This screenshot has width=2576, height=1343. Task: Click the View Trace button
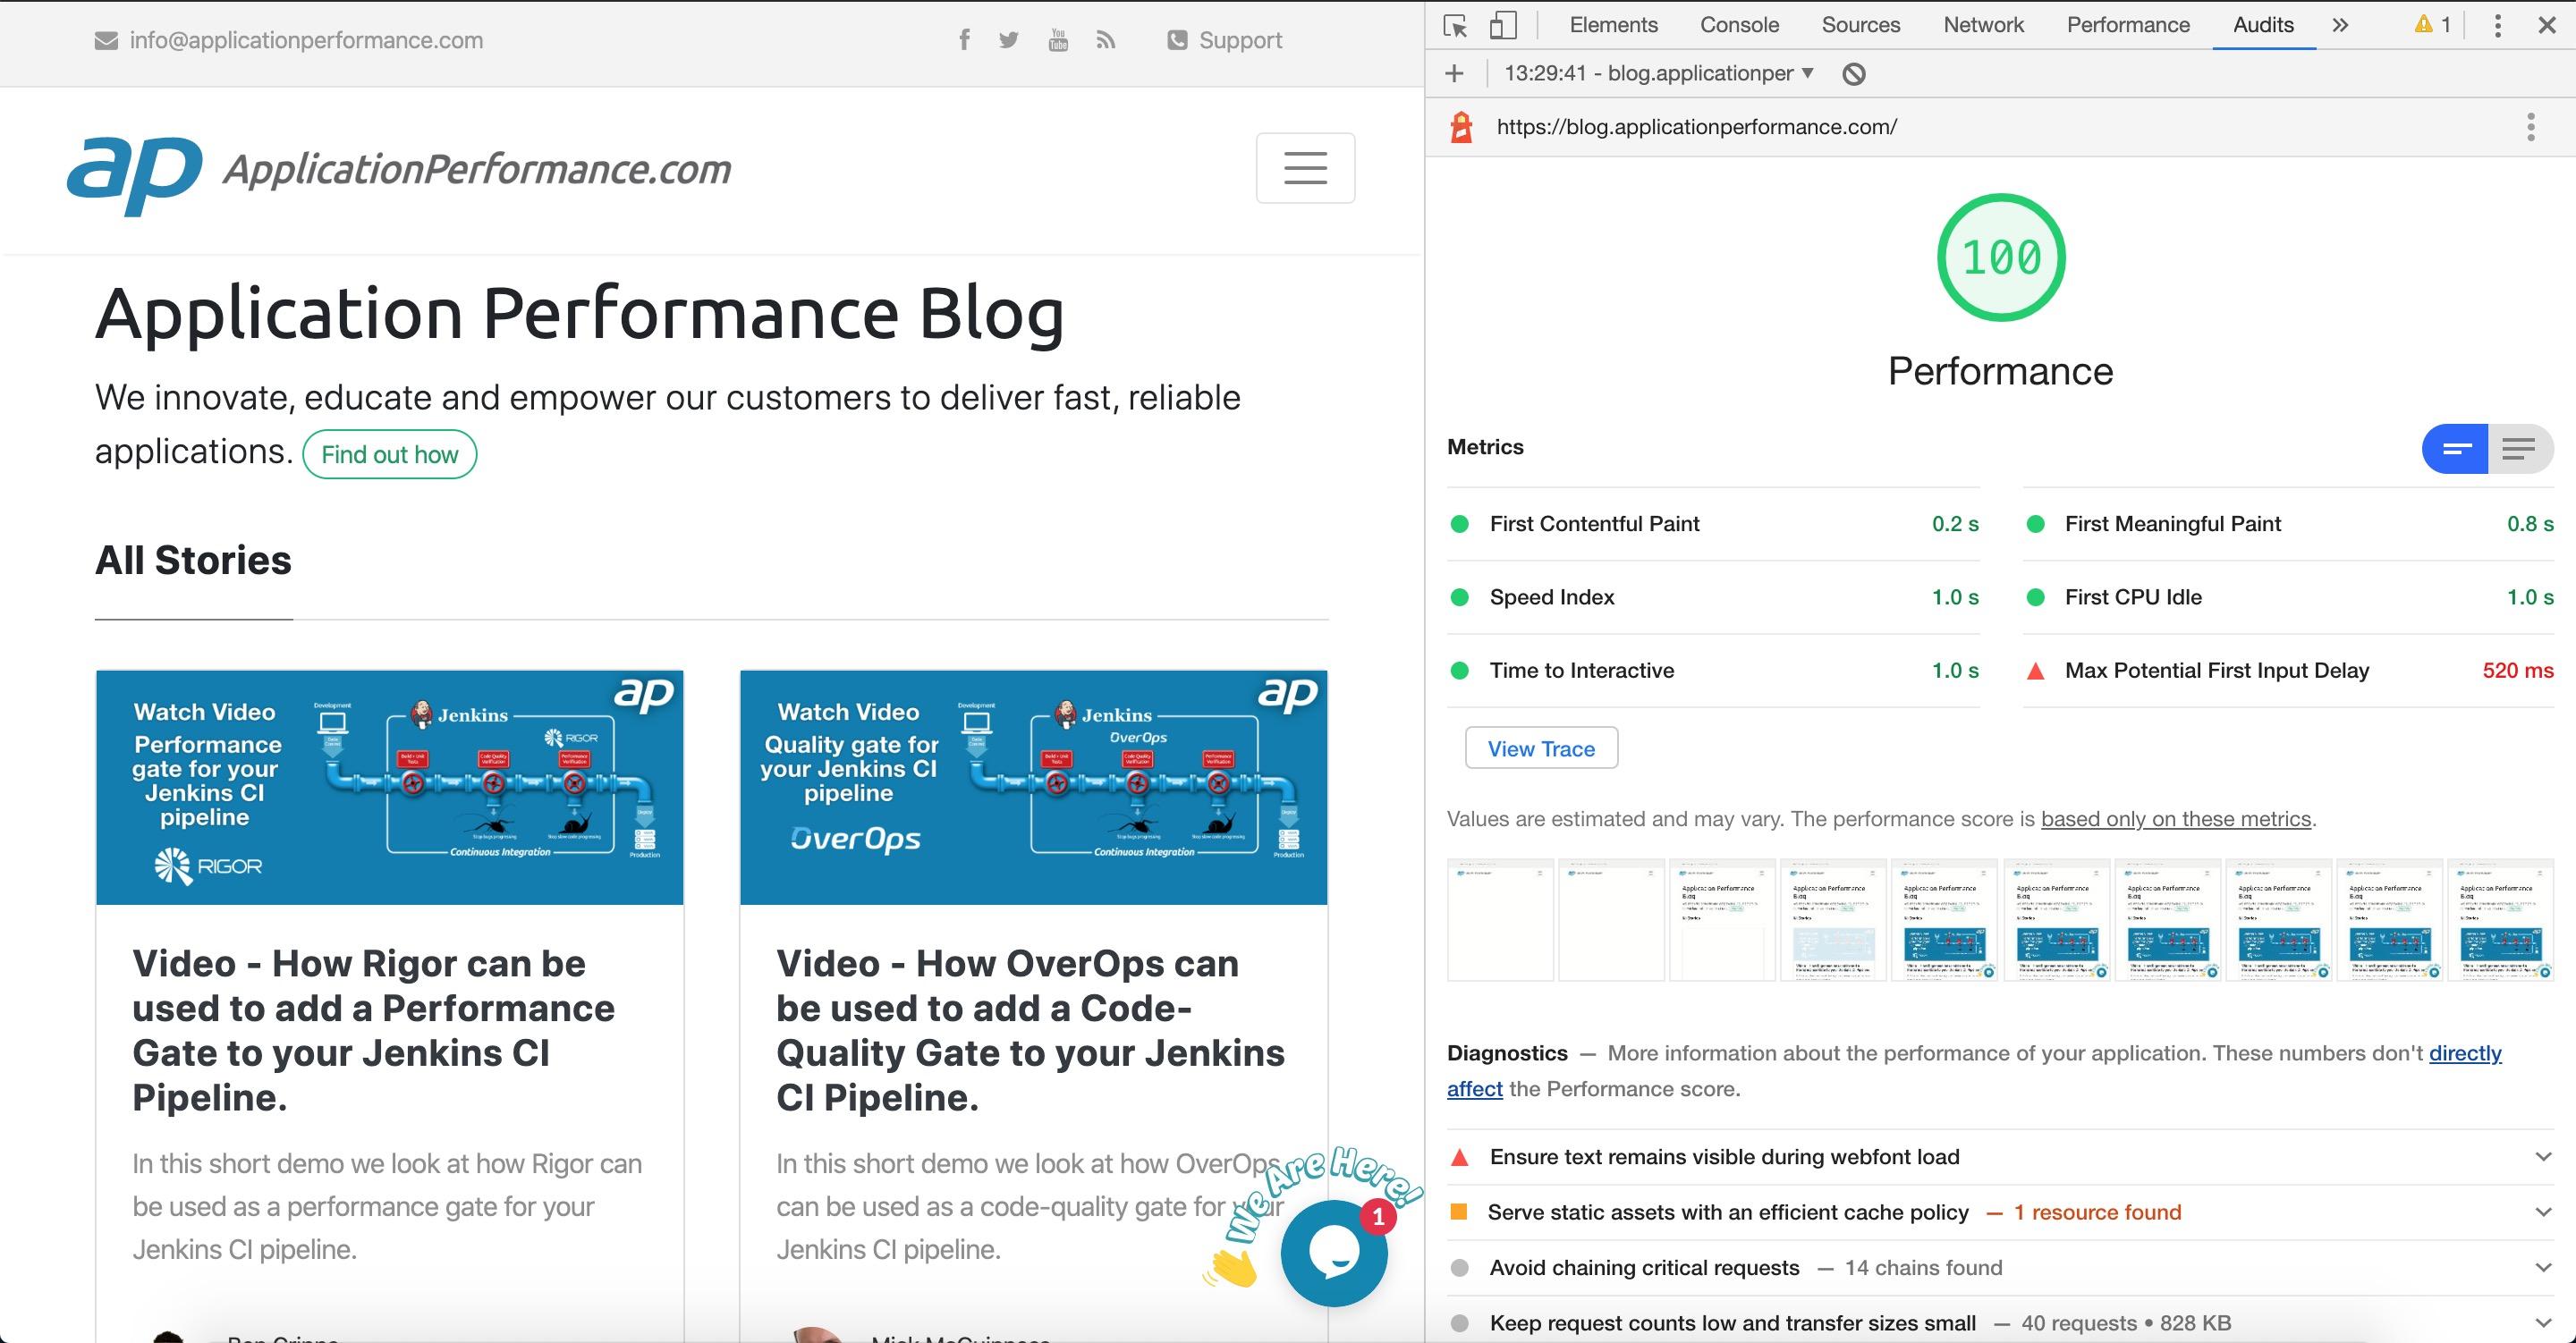1540,748
